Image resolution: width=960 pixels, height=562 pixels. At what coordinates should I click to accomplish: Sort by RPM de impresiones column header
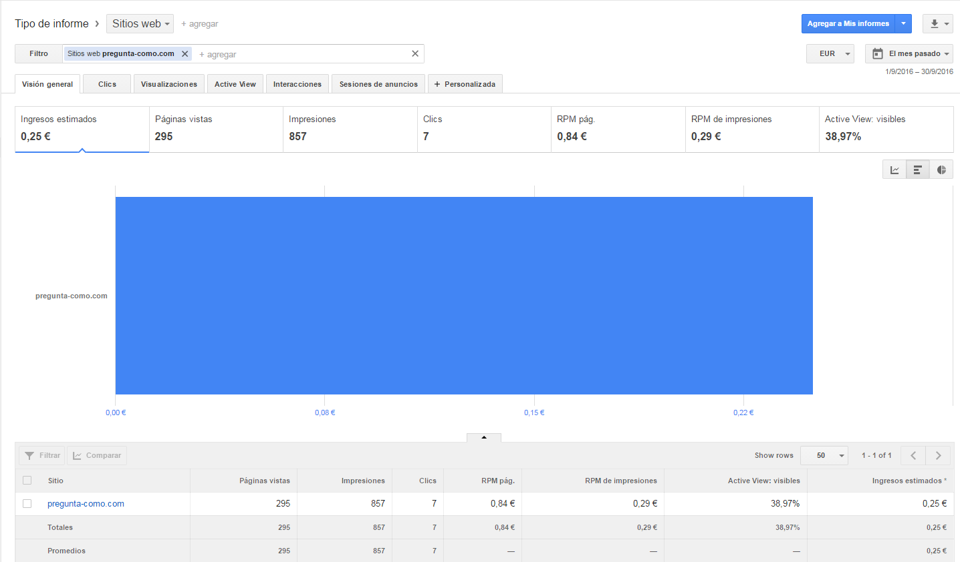621,481
